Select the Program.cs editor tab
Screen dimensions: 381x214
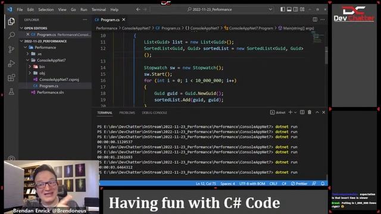(x=110, y=20)
